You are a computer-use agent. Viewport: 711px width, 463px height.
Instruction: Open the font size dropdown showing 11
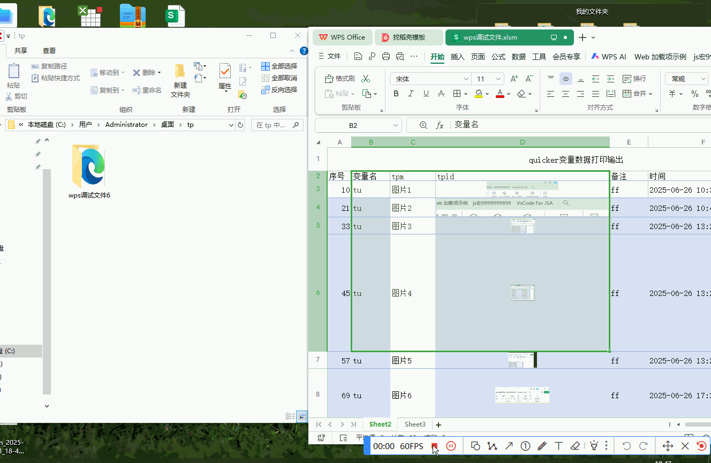[499, 79]
